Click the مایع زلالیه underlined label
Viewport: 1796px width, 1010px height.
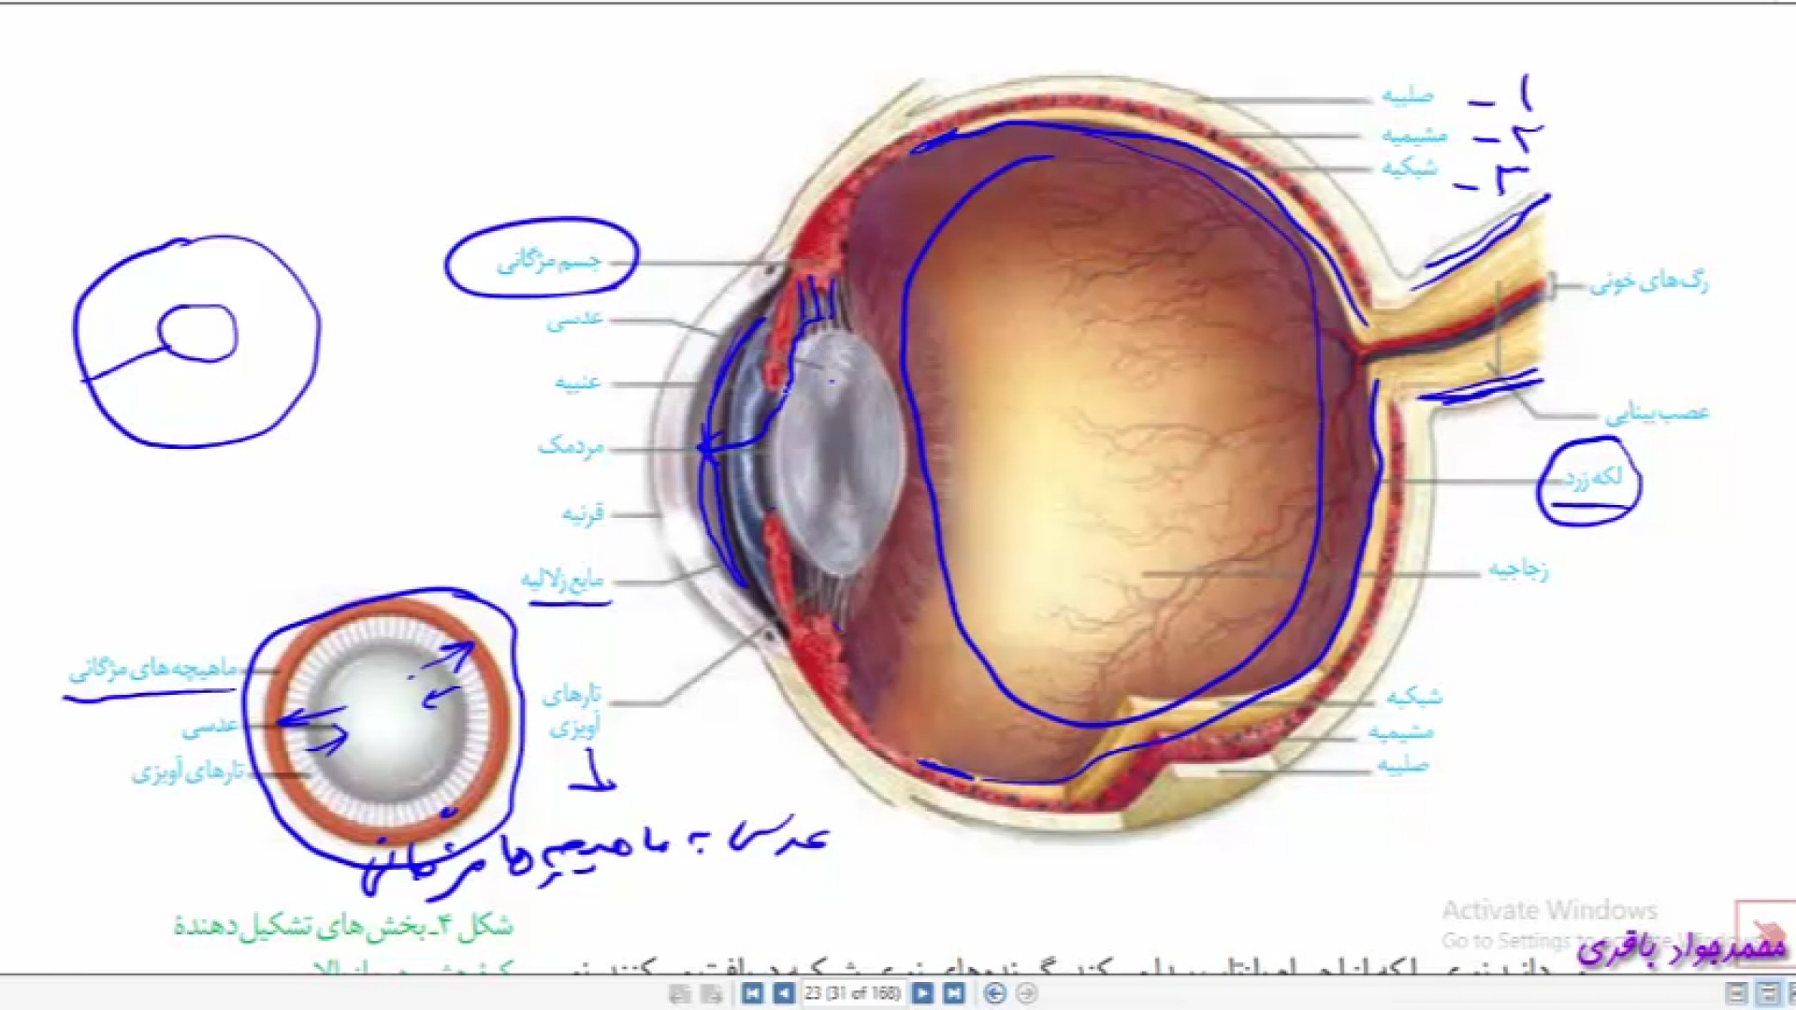click(563, 580)
